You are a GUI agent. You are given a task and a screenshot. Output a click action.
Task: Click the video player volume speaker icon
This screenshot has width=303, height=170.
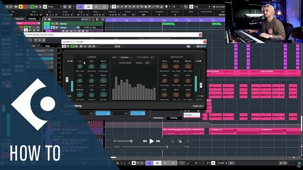point(115,141)
